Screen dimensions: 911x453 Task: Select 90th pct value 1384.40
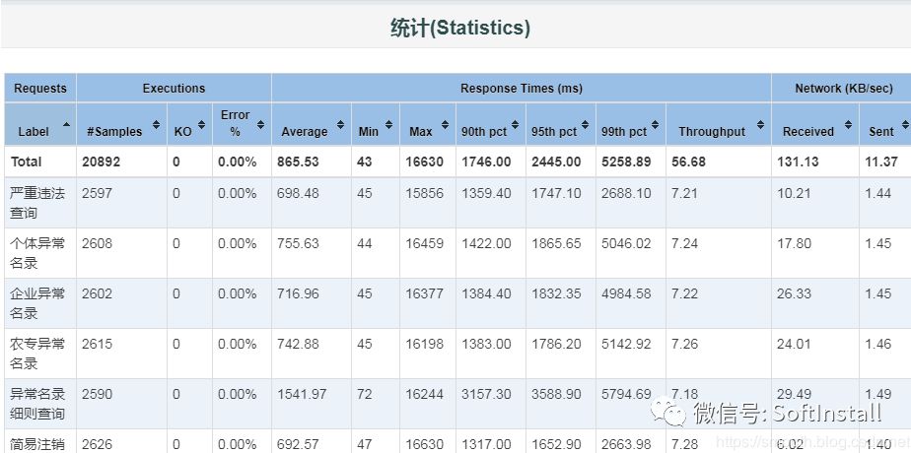coord(487,294)
